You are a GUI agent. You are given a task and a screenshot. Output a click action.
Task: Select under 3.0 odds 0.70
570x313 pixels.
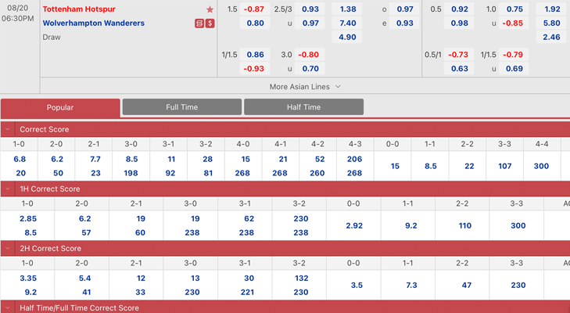point(310,68)
